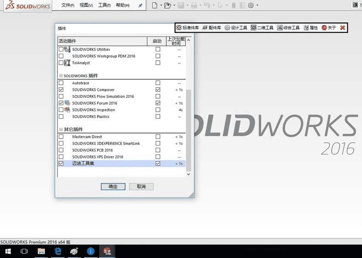
Task: Open a file with the Open folder icon
Action: tap(168, 6)
